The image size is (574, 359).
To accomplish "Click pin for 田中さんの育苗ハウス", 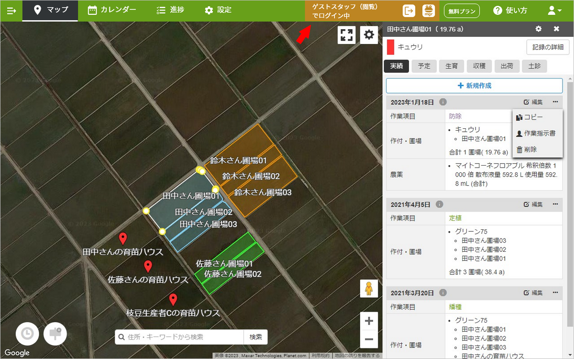I will pyautogui.click(x=123, y=238).
